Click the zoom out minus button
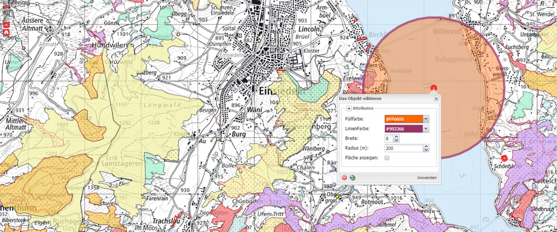This screenshot has height=232, width=557. tap(6, 25)
